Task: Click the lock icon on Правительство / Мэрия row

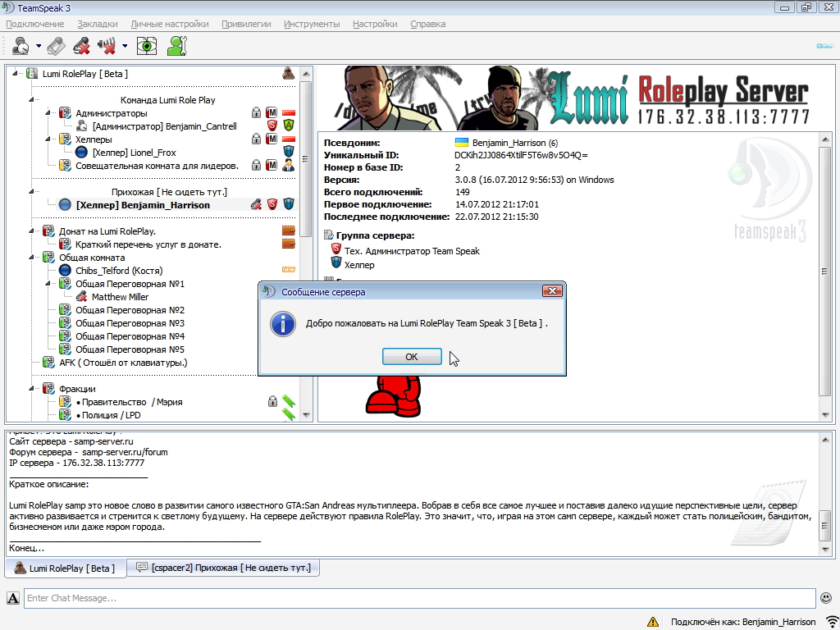Action: (272, 400)
